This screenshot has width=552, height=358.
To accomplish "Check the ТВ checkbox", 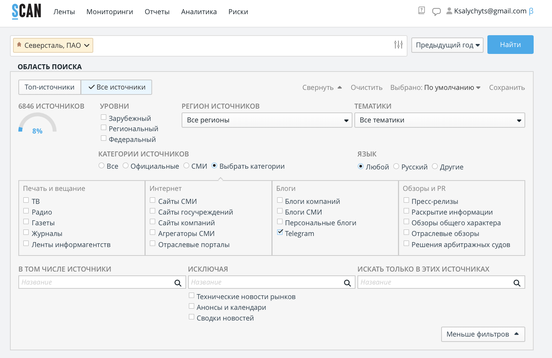I will tap(26, 200).
